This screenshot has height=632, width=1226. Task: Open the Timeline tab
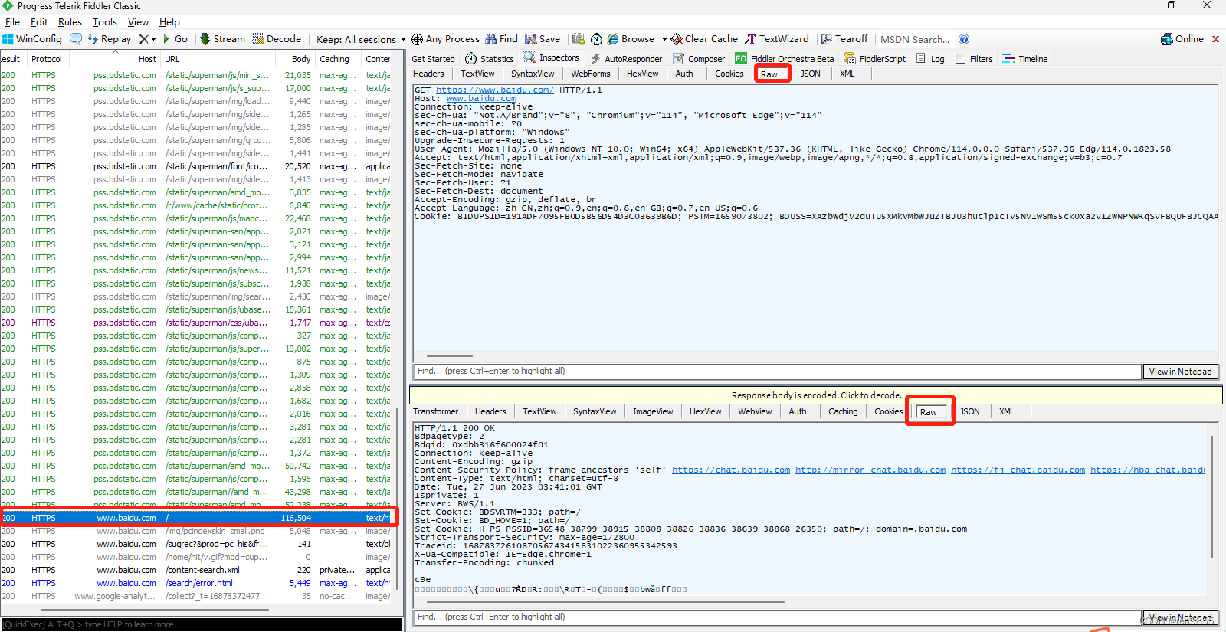tap(1025, 59)
